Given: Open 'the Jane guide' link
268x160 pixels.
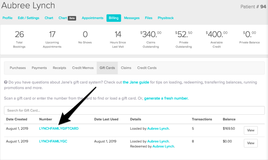Looking at the screenshot, I should pos(136,82).
